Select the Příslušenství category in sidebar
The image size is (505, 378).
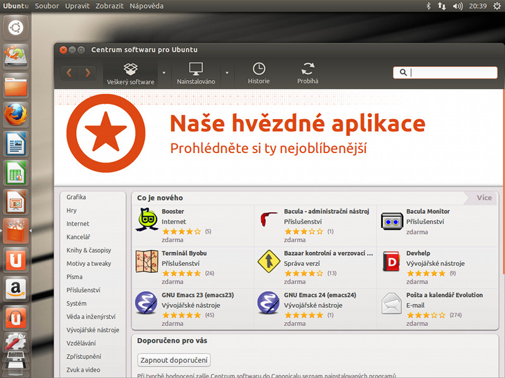[83, 290]
